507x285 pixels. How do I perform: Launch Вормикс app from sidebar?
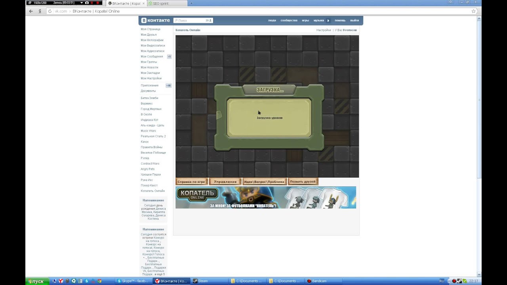pos(147,104)
